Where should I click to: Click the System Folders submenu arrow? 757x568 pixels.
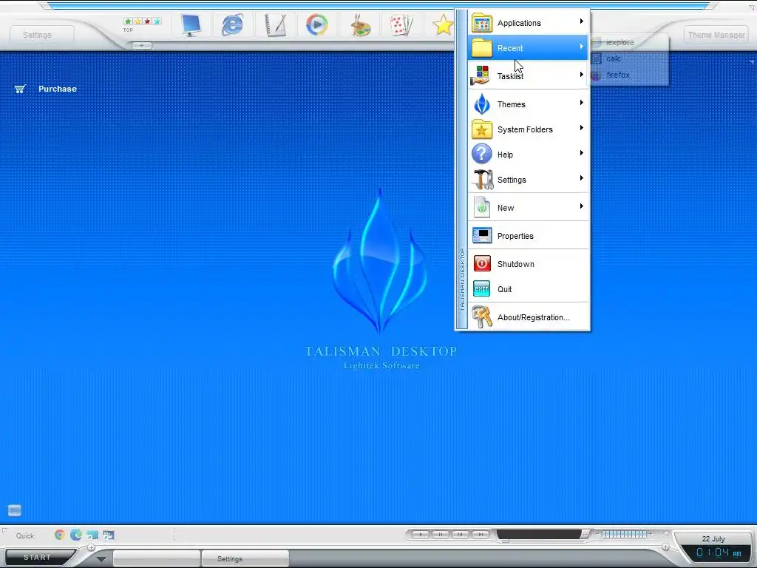tap(582, 128)
